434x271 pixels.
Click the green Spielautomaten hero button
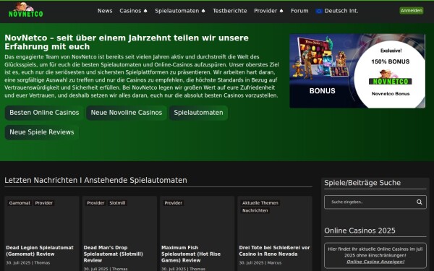(x=198, y=113)
